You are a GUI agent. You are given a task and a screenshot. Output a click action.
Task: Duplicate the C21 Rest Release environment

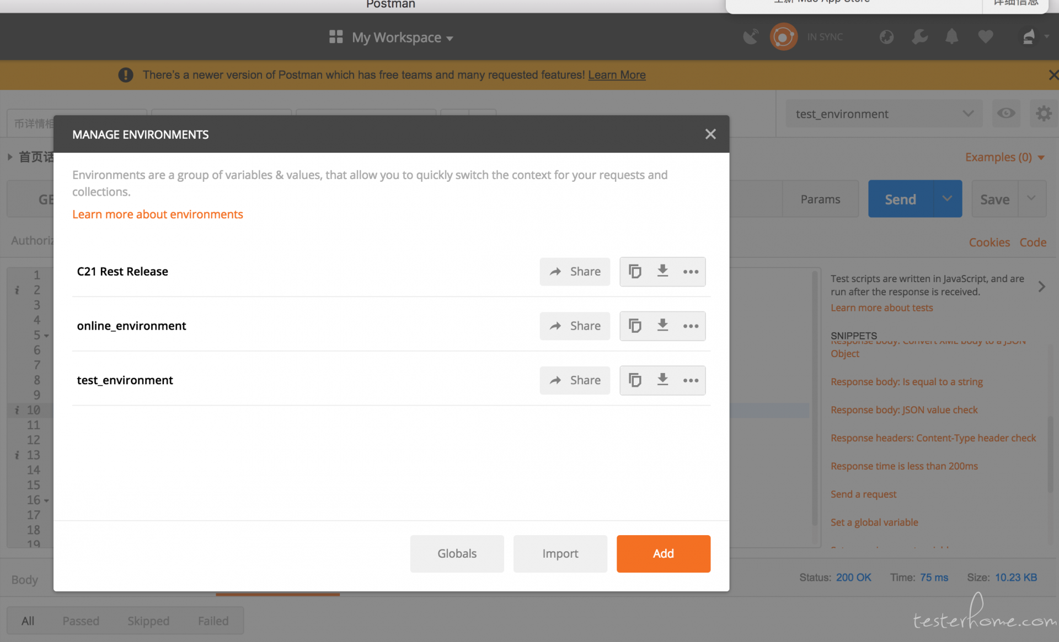[635, 272]
